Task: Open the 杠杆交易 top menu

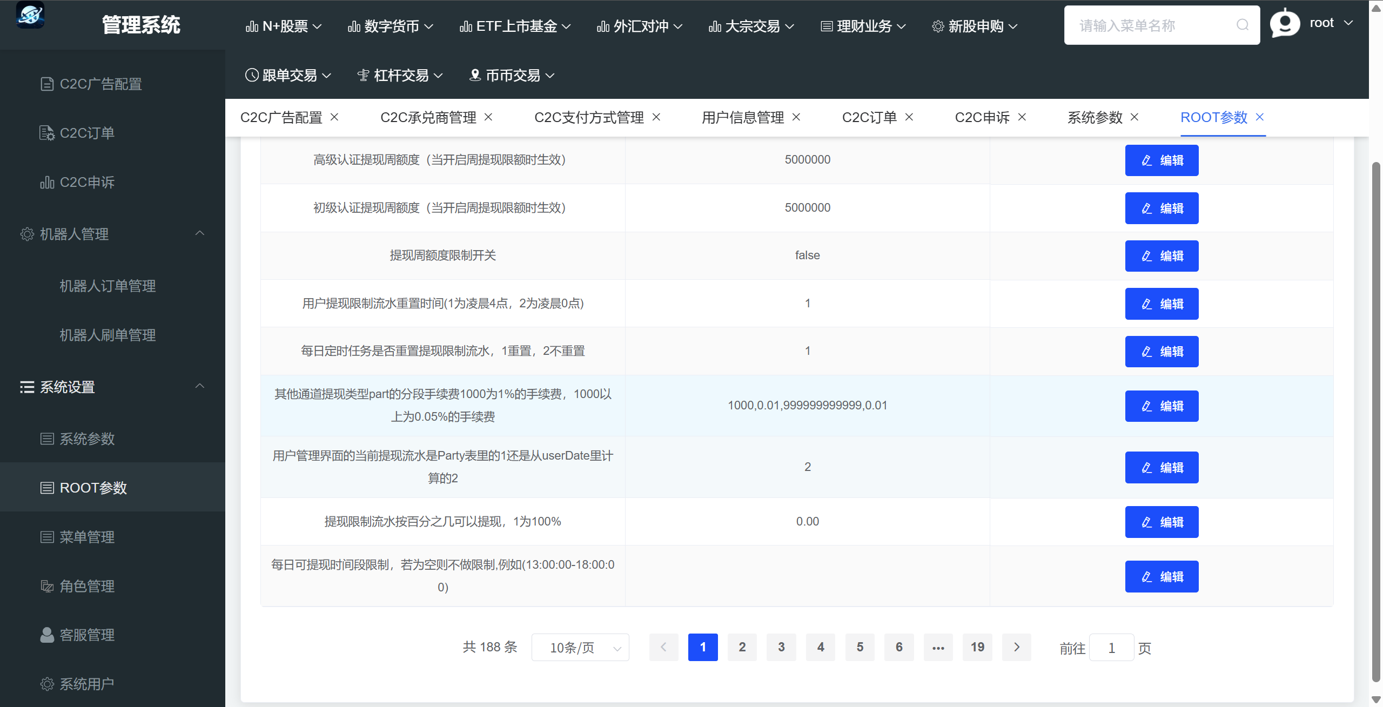Action: 400,75
